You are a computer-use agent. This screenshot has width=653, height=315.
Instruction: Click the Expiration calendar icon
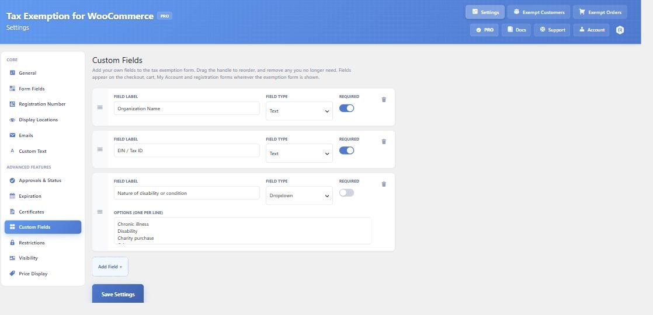(12, 196)
